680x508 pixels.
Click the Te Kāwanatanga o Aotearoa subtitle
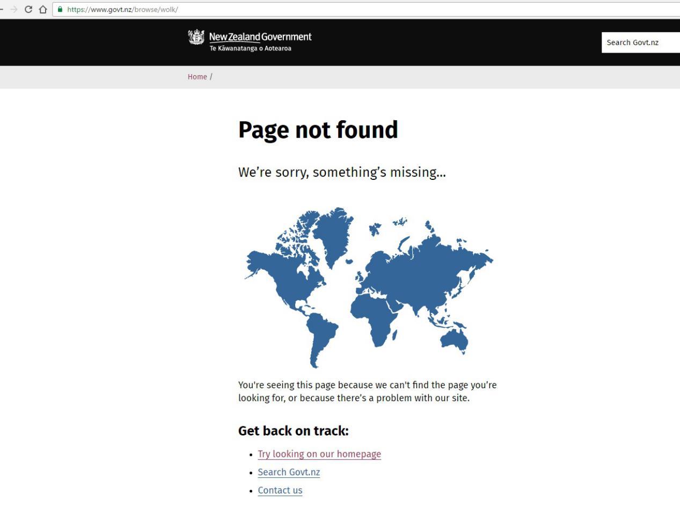tap(251, 48)
